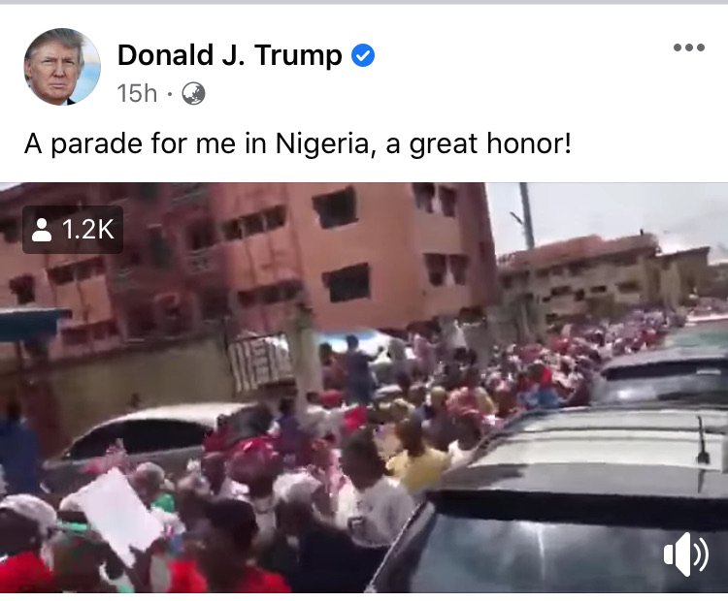Image resolution: width=728 pixels, height=601 pixels.
Task: Tap the white sign held in the crowd
Action: coord(120,515)
